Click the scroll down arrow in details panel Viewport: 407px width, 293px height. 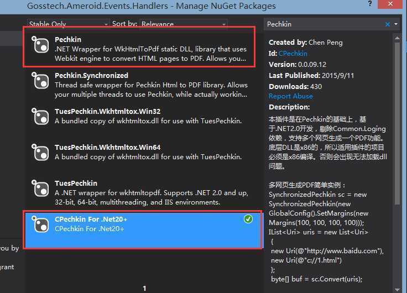[397, 289]
